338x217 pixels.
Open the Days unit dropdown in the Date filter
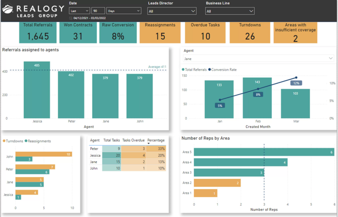click(x=124, y=11)
